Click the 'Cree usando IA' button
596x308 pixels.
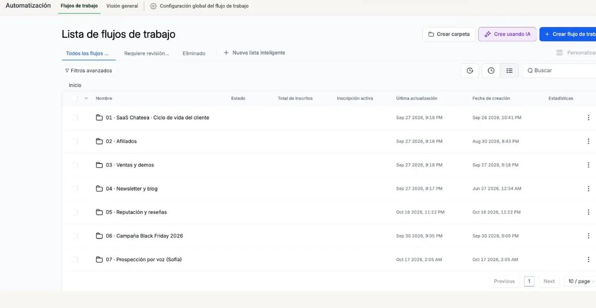pos(507,34)
